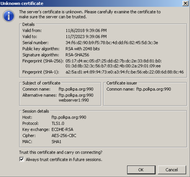Close the Unknown certificate dialog
Image resolution: width=190 pixels, height=177 pixels.
pyautogui.click(x=185, y=3)
